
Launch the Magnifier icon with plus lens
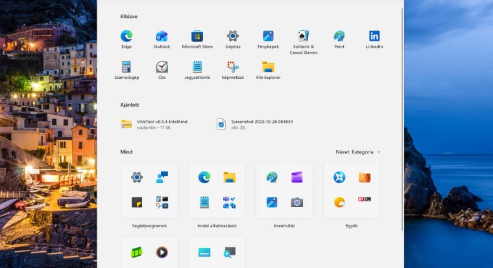click(x=230, y=252)
